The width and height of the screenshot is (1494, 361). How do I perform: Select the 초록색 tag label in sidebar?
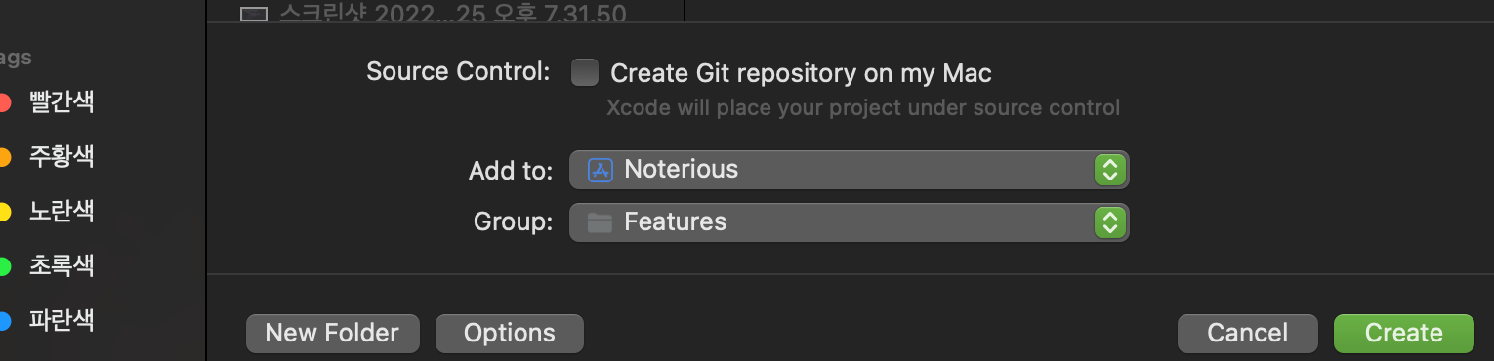click(62, 265)
